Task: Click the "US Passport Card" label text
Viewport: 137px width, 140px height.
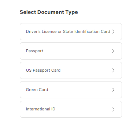Action: tap(43, 70)
